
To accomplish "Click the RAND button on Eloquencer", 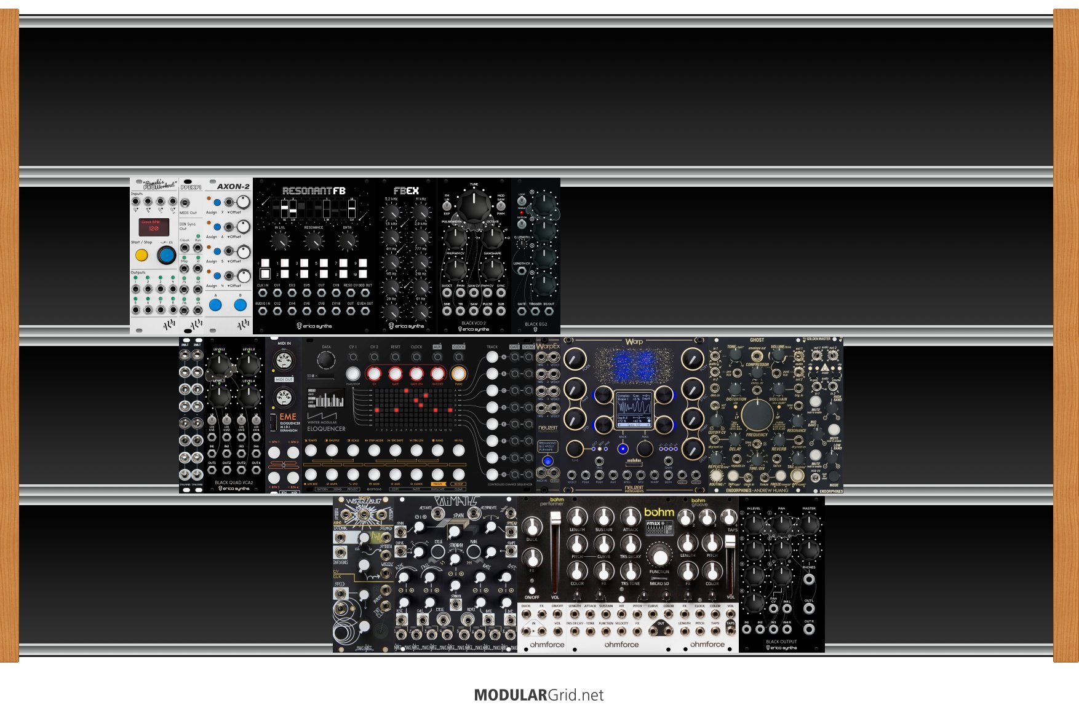I will [x=437, y=451].
